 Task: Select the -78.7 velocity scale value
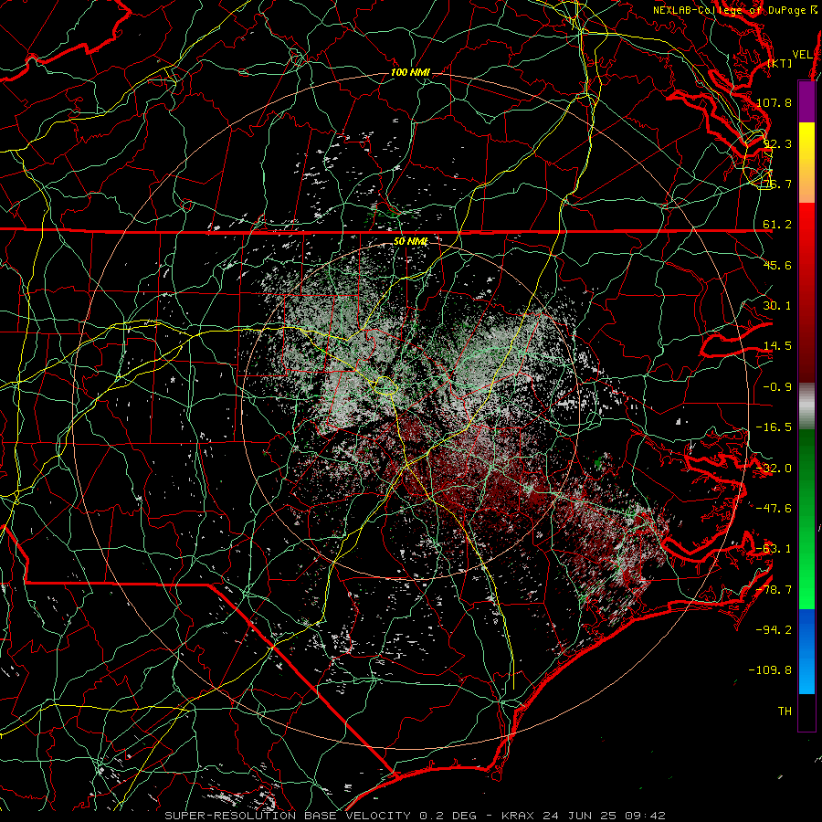[x=774, y=590]
